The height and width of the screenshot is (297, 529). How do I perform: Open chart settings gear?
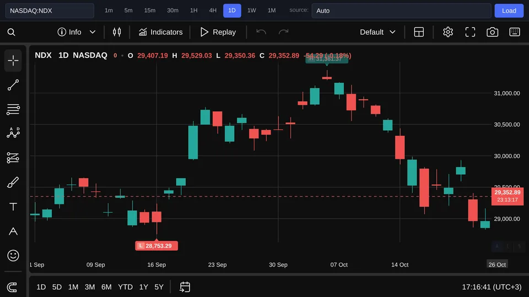[x=447, y=32]
